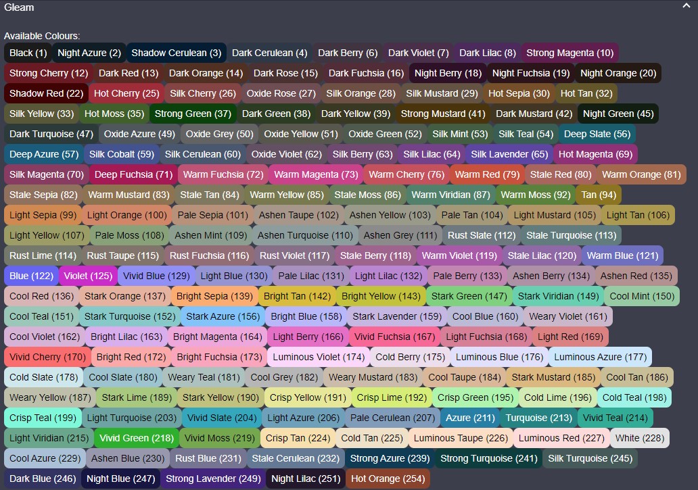Screen dimensions: 698x490
Task: Pick Cold Teal (198) chip
Action: pos(634,397)
